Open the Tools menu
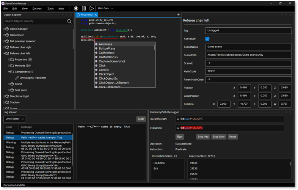Image resolution: width=298 pixels, height=190 pixels. tap(50, 8)
